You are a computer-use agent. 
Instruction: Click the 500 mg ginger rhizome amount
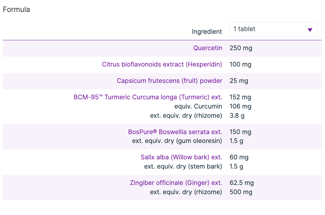pyautogui.click(x=241, y=192)
